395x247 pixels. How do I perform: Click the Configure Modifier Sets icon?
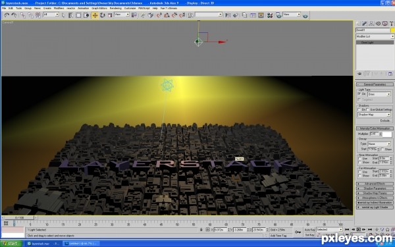[390, 74]
